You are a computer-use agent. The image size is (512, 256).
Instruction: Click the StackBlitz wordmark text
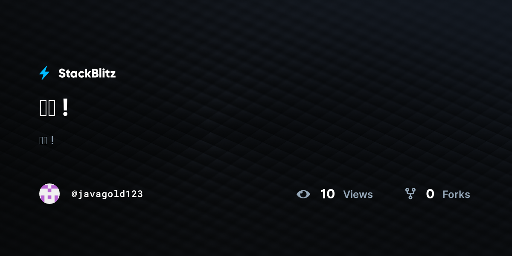click(87, 73)
